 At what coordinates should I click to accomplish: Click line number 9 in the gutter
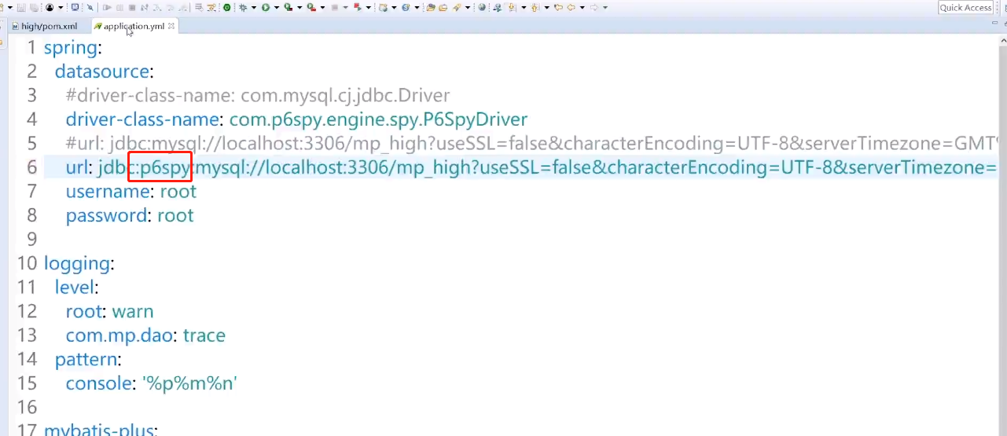31,240
